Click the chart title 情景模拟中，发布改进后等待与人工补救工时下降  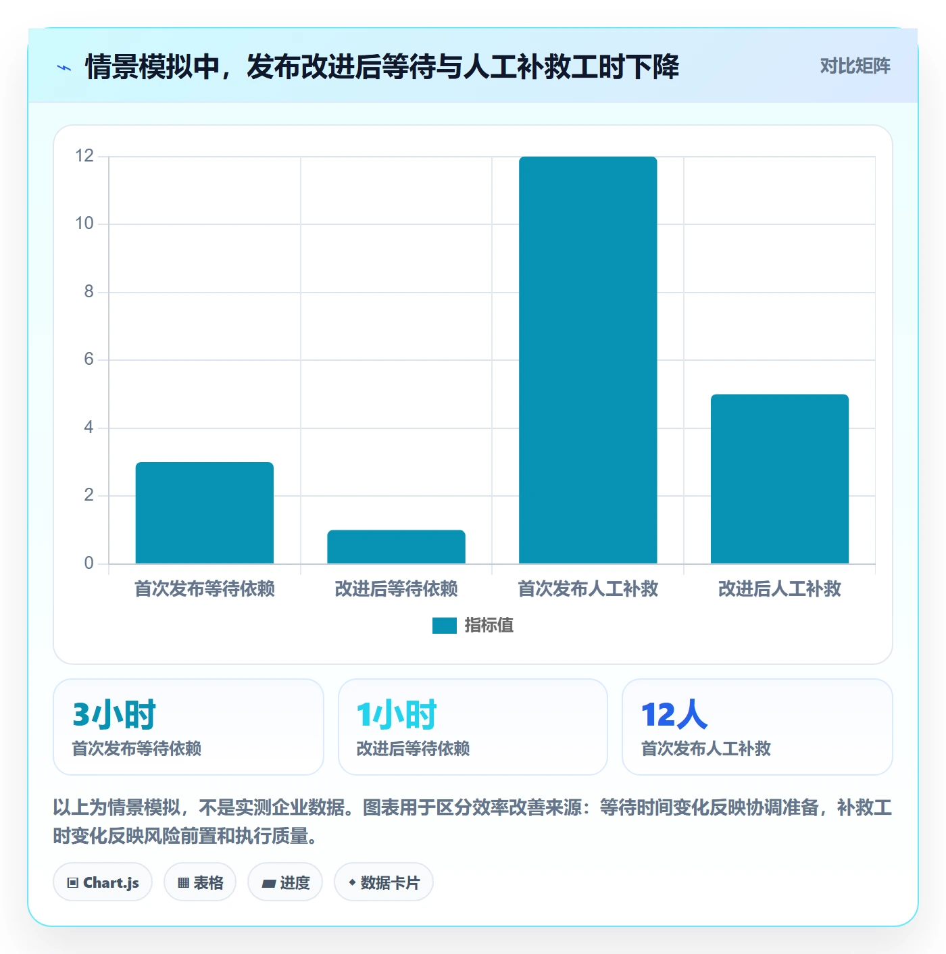coord(382,67)
